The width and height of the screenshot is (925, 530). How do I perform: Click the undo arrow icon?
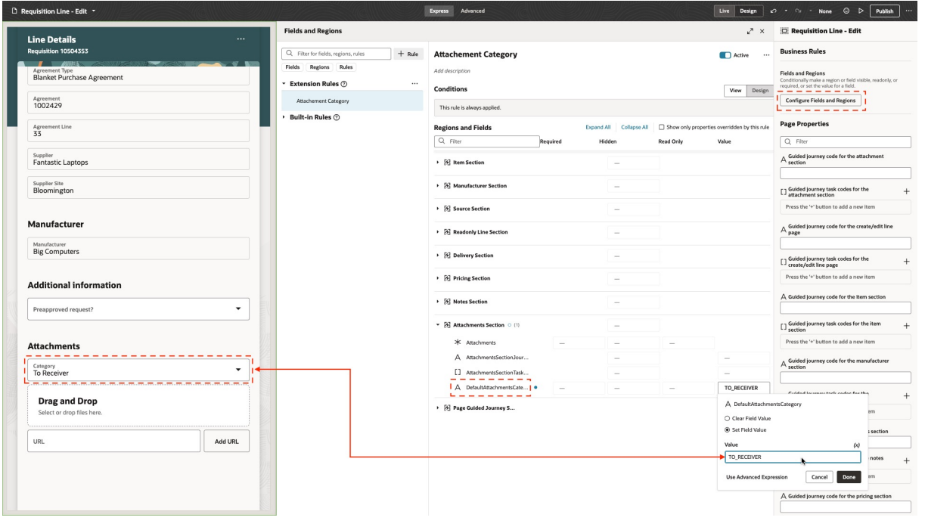773,11
